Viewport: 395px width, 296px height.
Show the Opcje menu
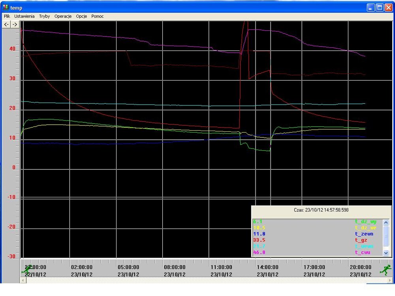click(81, 16)
